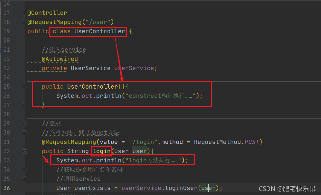The height and width of the screenshot is (195, 321).
Task: Click line number 19 in the gutter
Action: tap(7, 31)
